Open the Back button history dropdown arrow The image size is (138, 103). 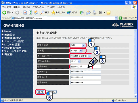(x=13, y=13)
